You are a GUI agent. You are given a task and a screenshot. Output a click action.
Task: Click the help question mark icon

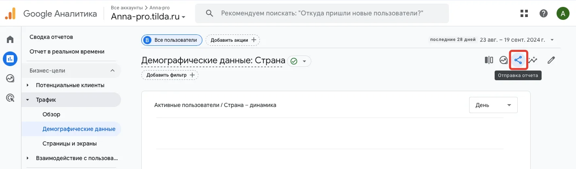[x=544, y=13]
